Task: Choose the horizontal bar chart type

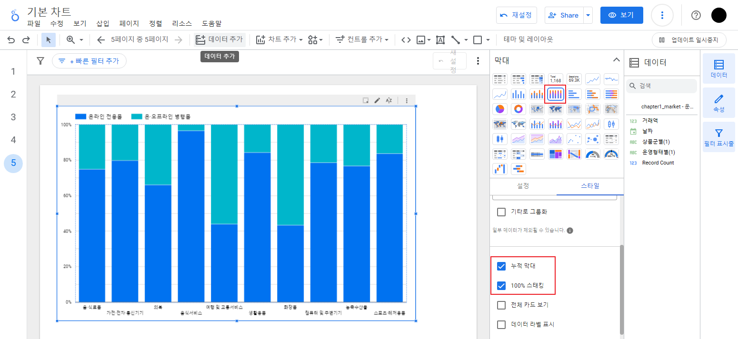Action: [574, 94]
